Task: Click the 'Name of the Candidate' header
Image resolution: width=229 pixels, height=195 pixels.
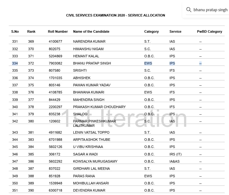Action: point(91,31)
